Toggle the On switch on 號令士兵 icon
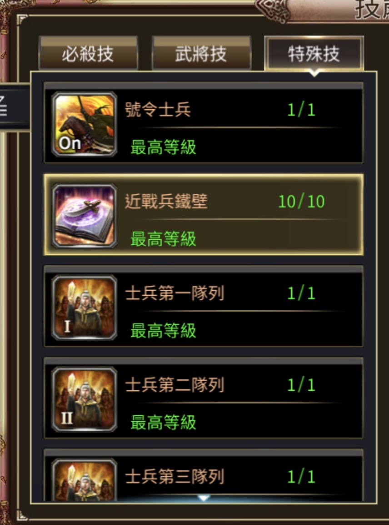 coord(70,144)
